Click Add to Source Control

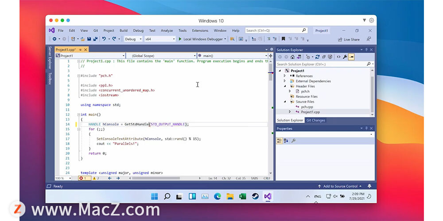(x=340, y=186)
